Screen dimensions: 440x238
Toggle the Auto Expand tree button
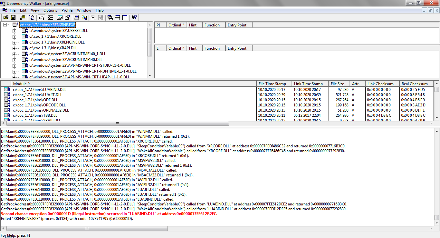point(32,17)
